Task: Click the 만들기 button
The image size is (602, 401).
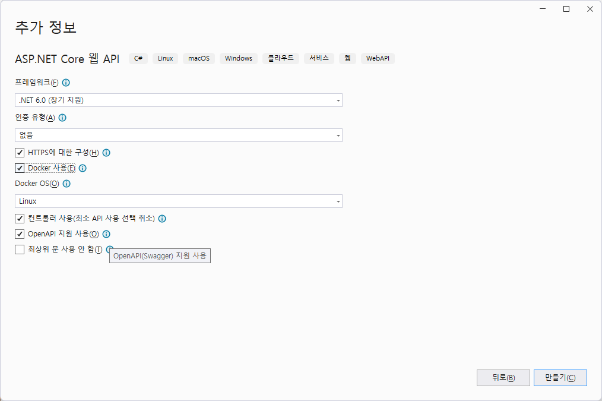Action: [560, 378]
